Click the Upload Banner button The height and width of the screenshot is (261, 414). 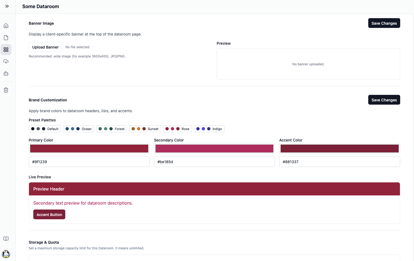[x=45, y=47]
